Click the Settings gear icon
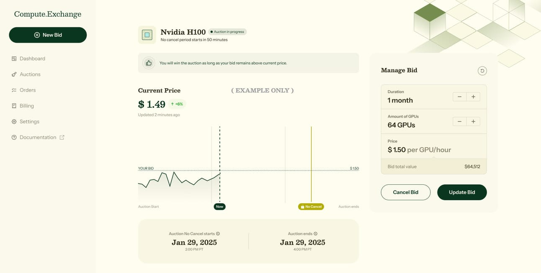The width and height of the screenshot is (541, 273). coord(14,122)
